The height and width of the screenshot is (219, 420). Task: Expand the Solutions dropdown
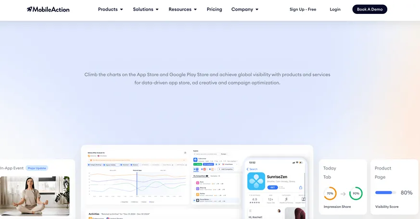point(146,9)
